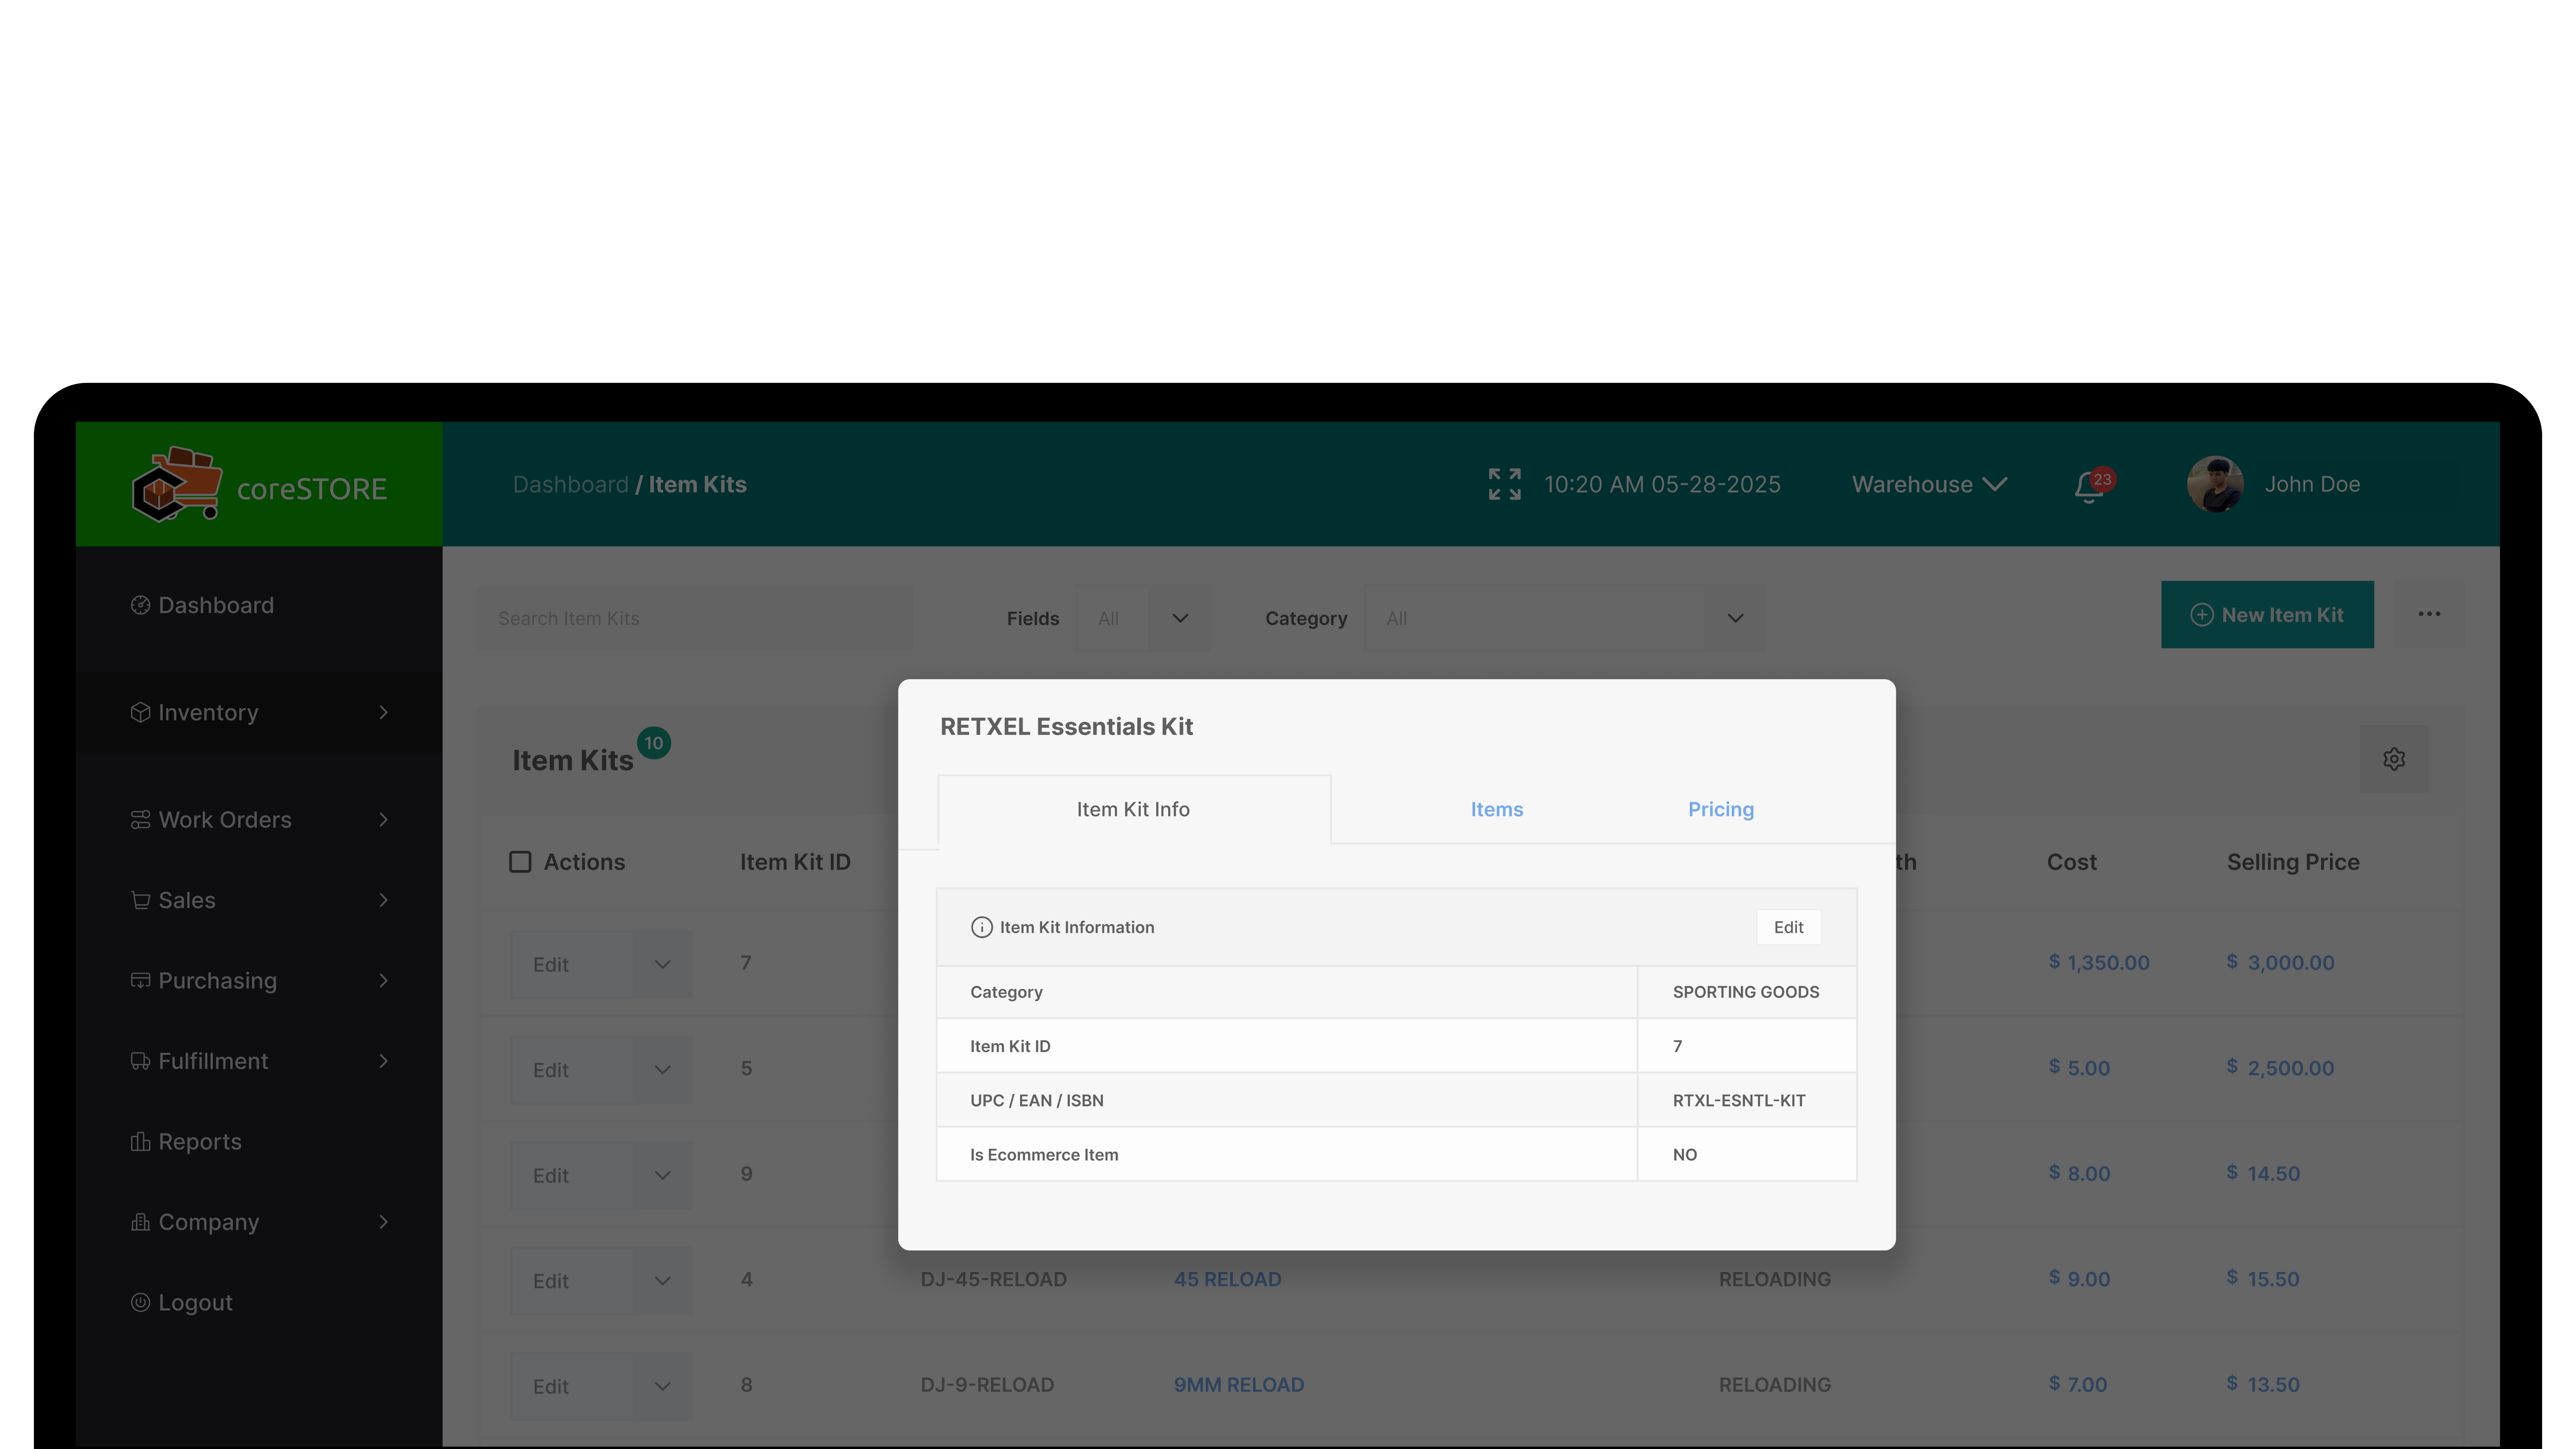Click the Edit button for kit ID 5
2576x1449 pixels.
pyautogui.click(x=572, y=1070)
